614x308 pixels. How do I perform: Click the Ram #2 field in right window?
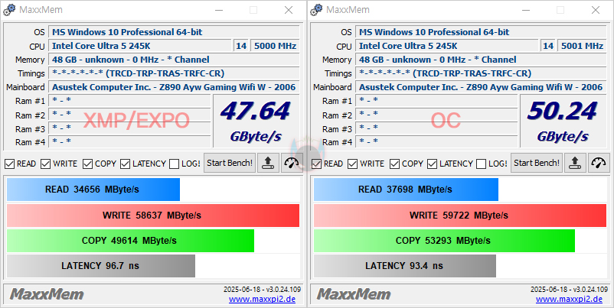[x=436, y=115]
